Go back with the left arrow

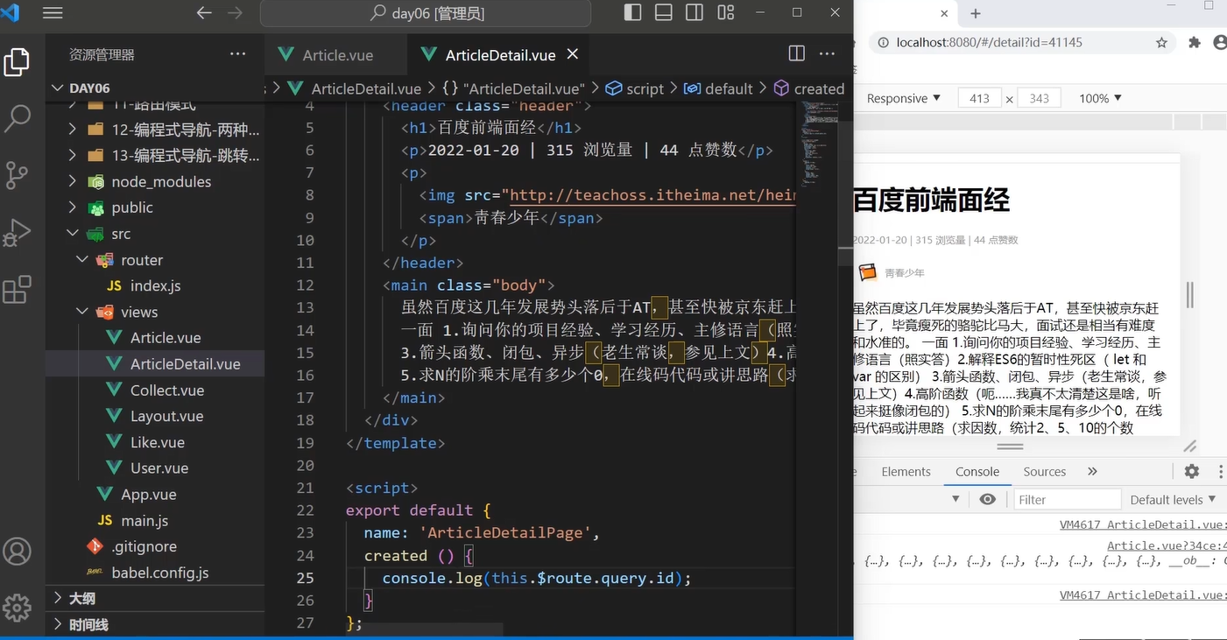(x=204, y=13)
